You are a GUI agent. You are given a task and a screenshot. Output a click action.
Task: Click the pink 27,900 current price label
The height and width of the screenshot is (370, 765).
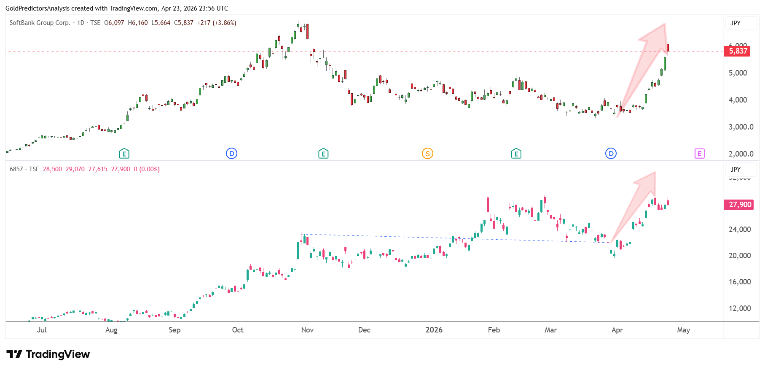pos(738,205)
